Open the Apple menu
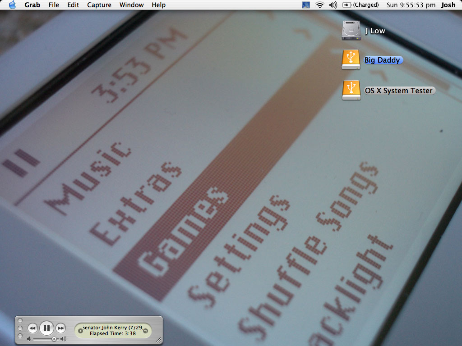 pyautogui.click(x=12, y=5)
